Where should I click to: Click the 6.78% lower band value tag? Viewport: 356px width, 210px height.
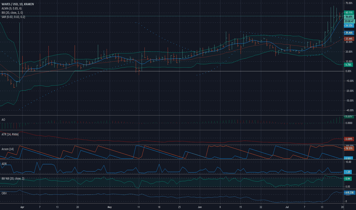point(348,65)
